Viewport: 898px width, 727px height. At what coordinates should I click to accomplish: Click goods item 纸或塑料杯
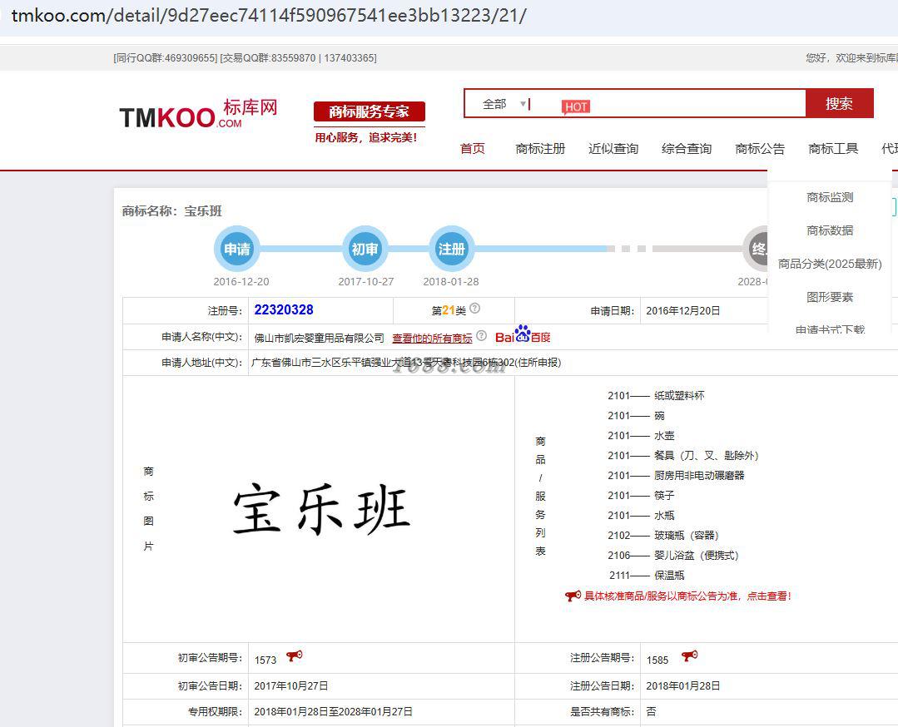click(x=679, y=396)
